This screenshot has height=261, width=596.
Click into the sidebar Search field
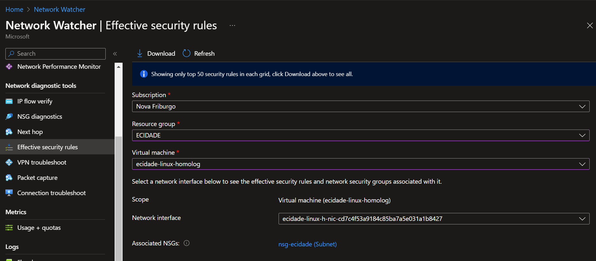[55, 53]
